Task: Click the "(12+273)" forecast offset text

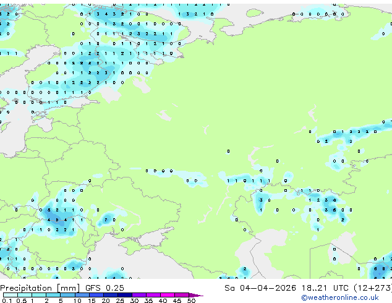Action: 373,288
